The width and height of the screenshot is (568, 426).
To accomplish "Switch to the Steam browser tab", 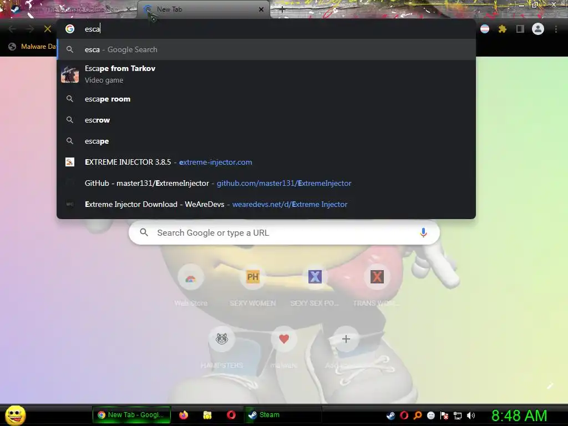I will [x=69, y=9].
